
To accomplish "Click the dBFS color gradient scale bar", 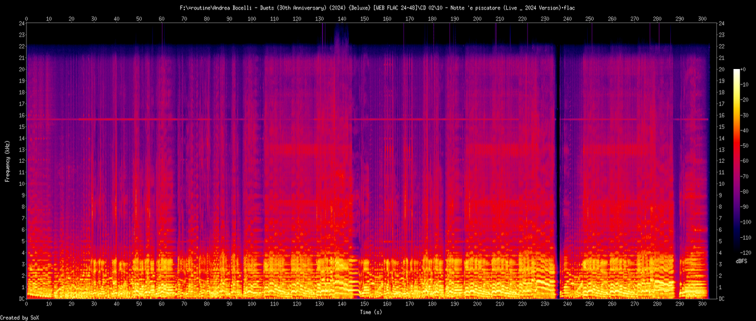I will 737,160.
